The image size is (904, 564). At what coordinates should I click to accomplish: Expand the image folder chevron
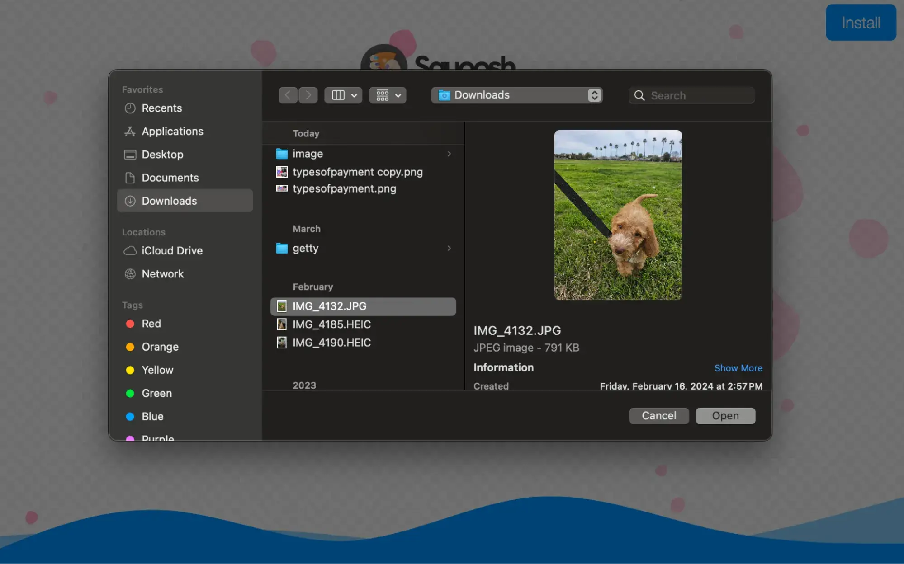[x=449, y=154]
